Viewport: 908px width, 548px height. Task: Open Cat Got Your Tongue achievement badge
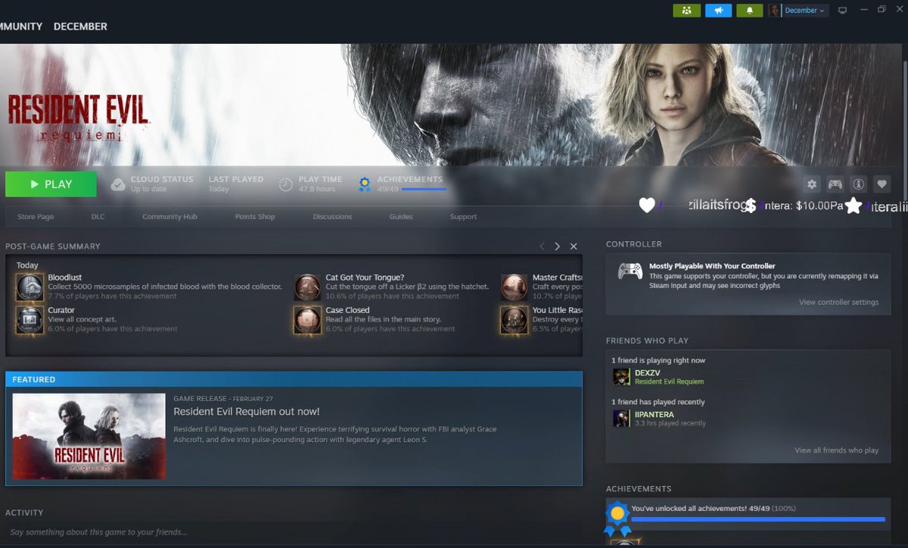pyautogui.click(x=308, y=287)
